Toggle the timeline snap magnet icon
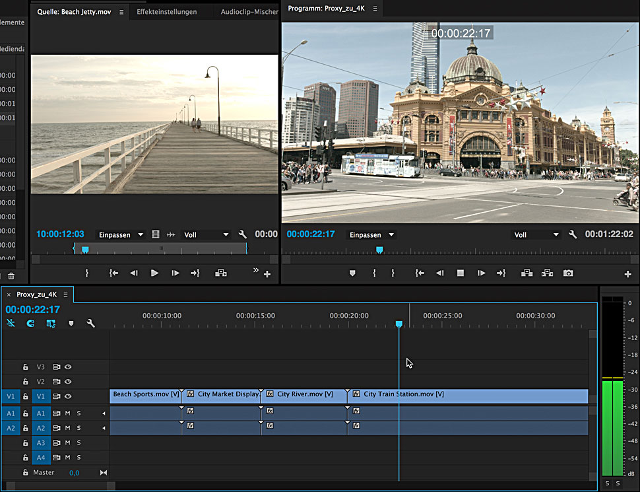The width and height of the screenshot is (640, 492). pos(30,324)
